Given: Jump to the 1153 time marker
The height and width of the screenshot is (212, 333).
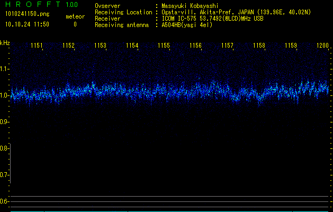Looking at the screenshot, I should (x=100, y=46).
